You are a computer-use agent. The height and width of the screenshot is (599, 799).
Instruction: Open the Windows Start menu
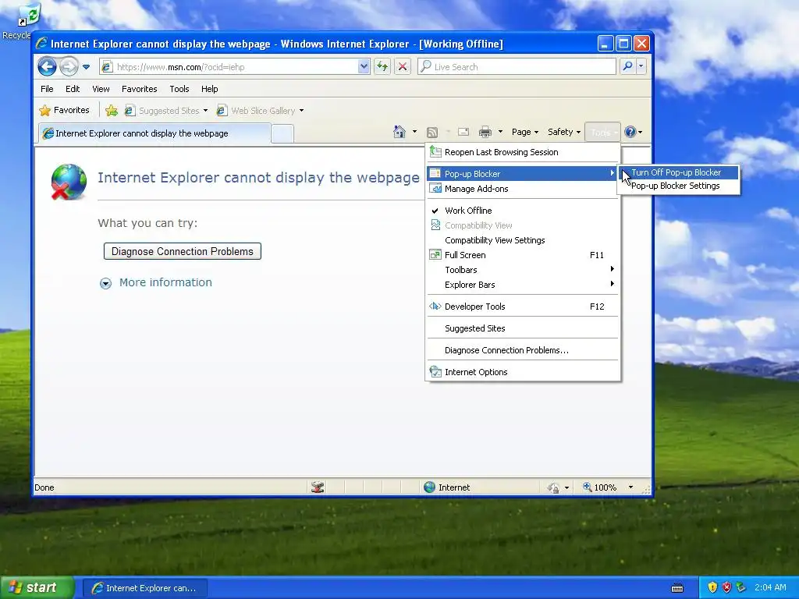37,588
